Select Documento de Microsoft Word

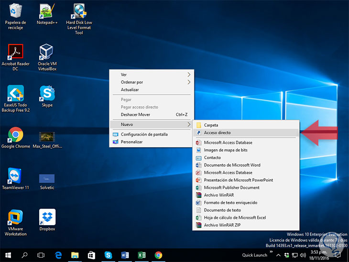coord(232,165)
